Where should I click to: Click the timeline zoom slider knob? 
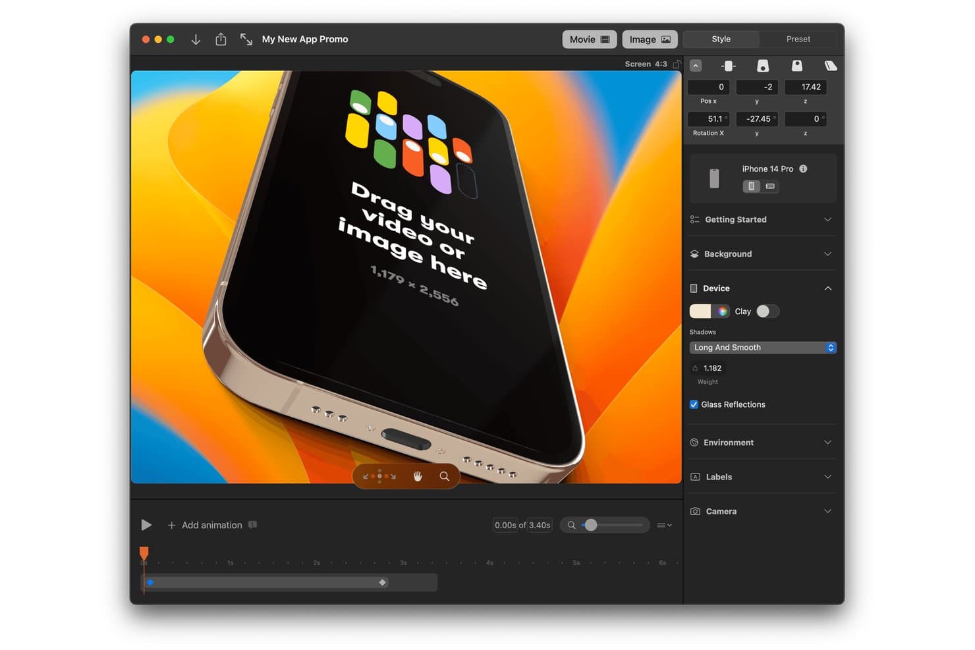[591, 525]
